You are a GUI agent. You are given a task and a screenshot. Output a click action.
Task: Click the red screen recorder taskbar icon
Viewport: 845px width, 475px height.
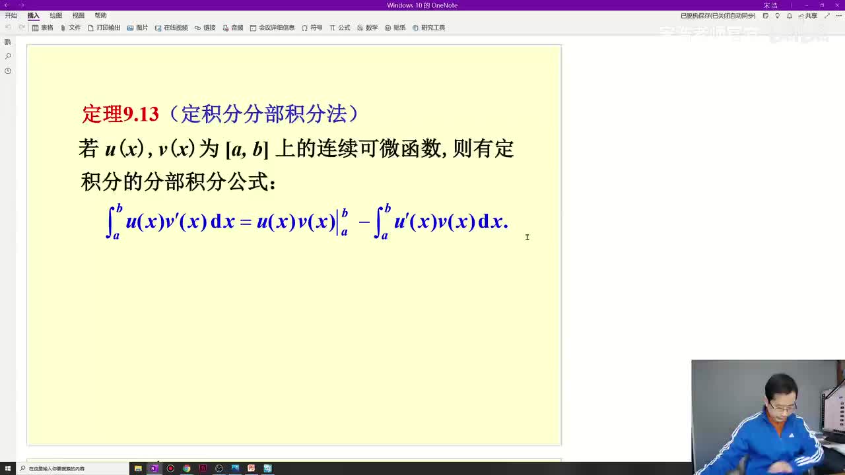pyautogui.click(x=170, y=468)
